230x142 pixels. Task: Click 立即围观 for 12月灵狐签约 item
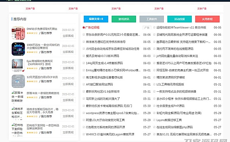(x=68, y=84)
